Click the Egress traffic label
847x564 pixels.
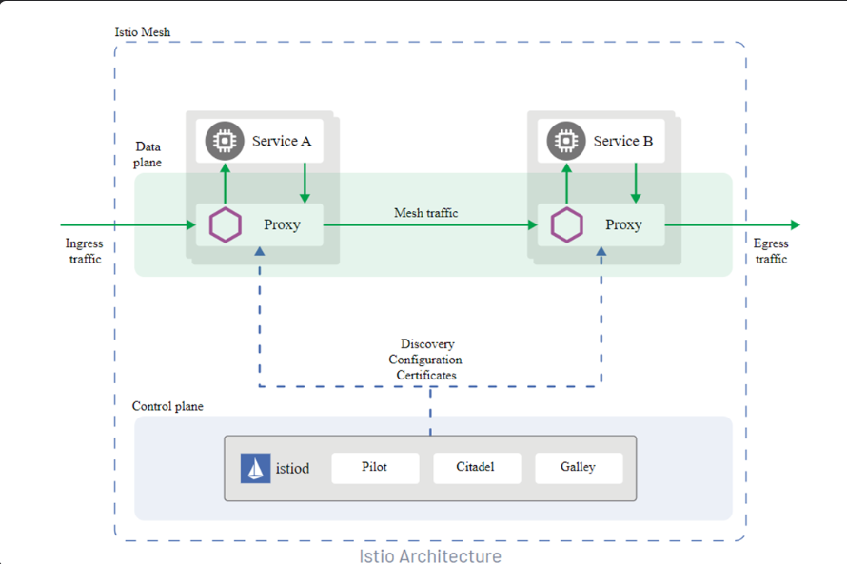pyautogui.click(x=771, y=251)
